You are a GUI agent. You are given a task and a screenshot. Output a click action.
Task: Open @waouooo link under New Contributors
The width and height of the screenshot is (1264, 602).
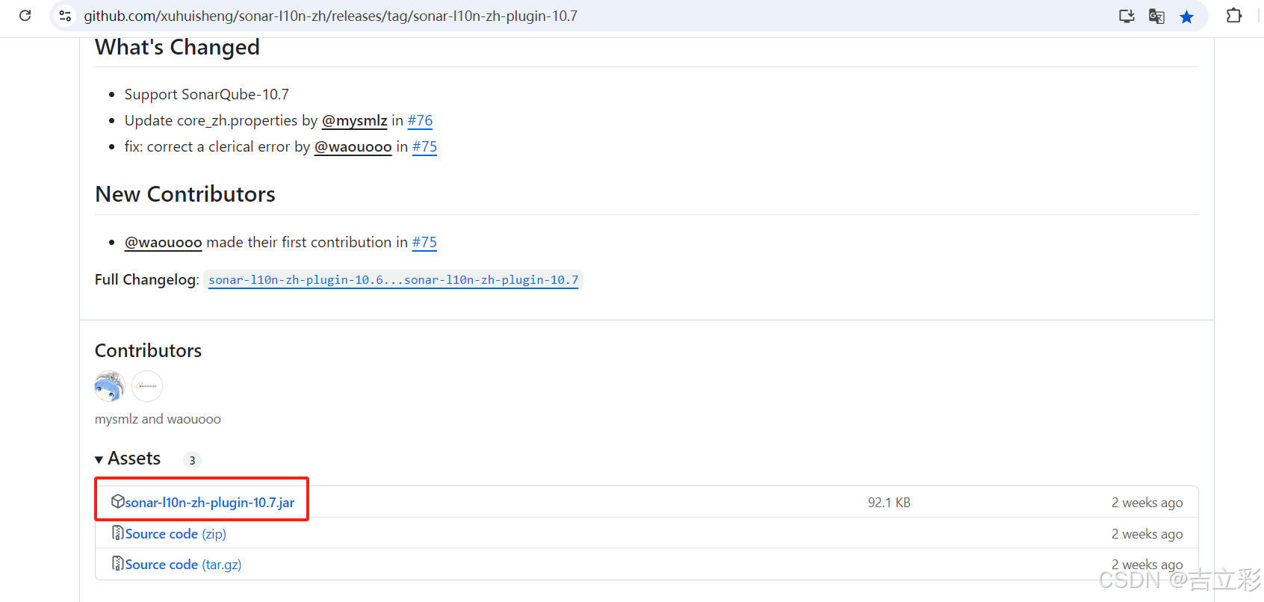[163, 242]
